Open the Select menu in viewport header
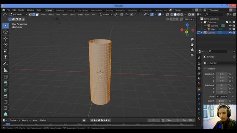237x133 pixels. coord(51,14)
